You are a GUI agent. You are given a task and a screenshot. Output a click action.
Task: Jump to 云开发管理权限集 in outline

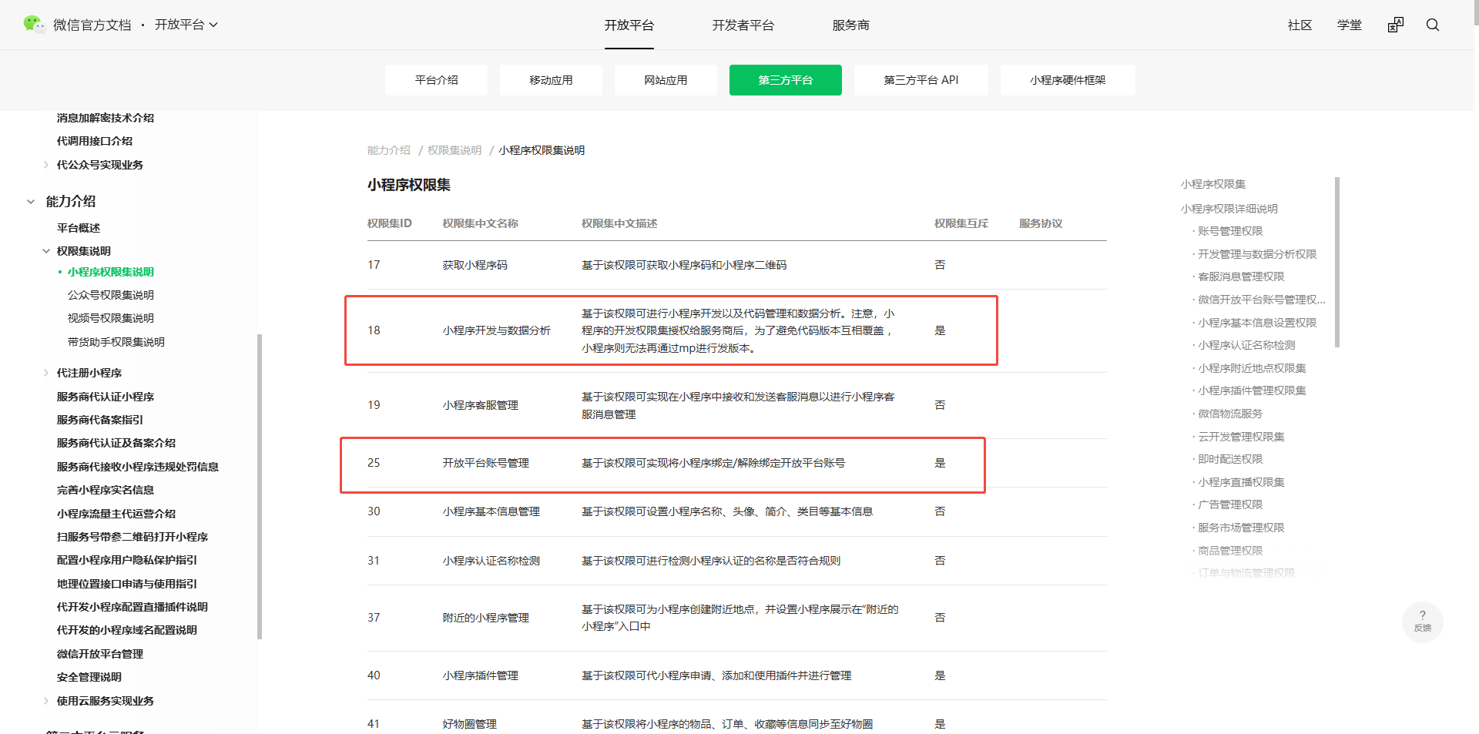[x=1241, y=437]
